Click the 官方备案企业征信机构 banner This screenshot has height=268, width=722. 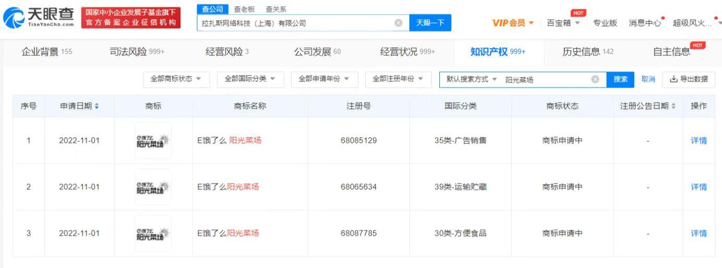tap(131, 18)
